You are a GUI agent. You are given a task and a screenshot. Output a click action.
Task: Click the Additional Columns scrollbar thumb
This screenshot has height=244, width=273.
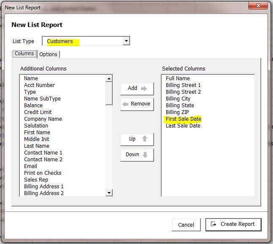point(109,93)
